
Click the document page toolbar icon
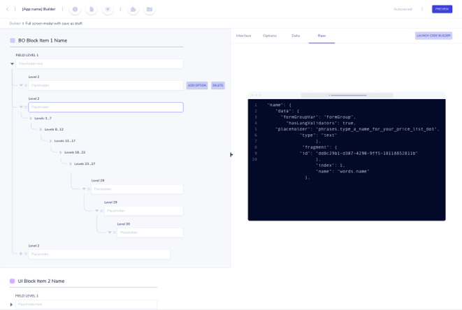click(92, 9)
